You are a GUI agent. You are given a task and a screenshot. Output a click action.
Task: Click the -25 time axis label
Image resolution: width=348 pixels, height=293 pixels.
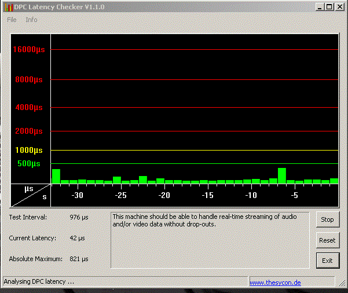tap(121, 195)
